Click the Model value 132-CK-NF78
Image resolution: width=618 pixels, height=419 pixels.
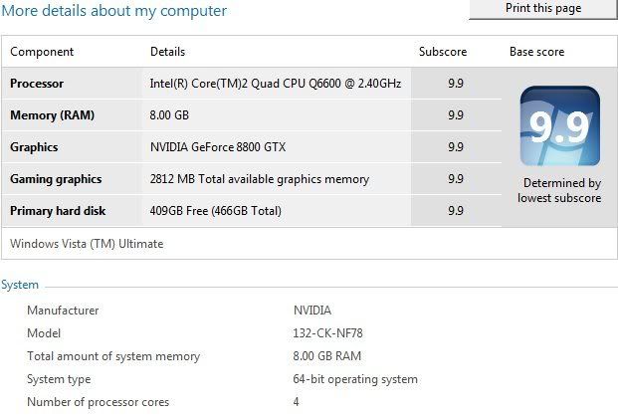(x=327, y=333)
